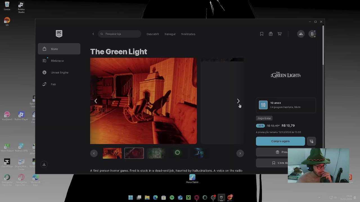Click the Pesquisar loja search field
360x202 pixels.
coord(120,34)
